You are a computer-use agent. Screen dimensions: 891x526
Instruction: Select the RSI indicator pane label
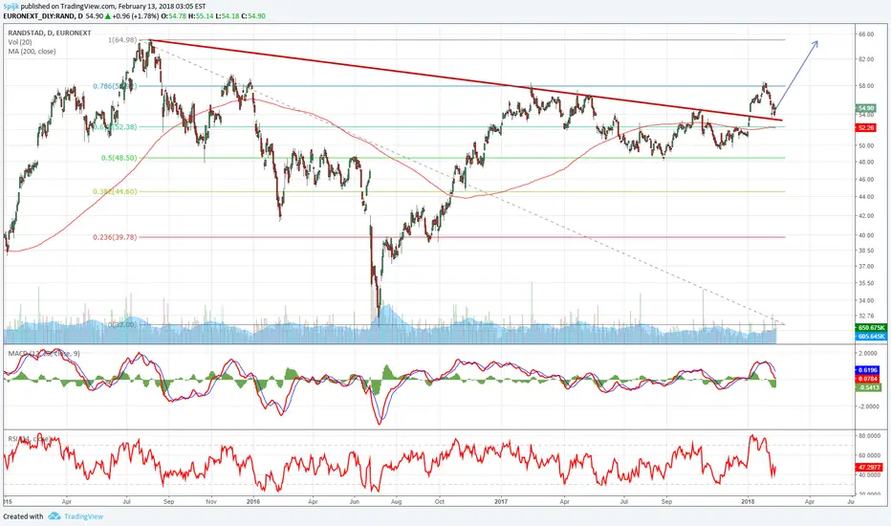(x=31, y=439)
